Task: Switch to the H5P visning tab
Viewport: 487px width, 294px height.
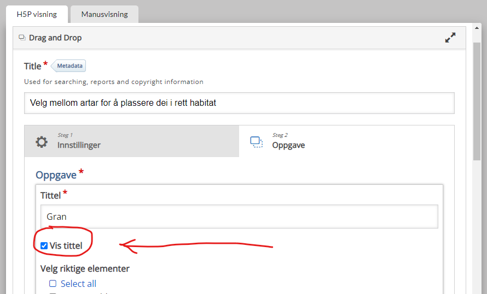Action: click(x=37, y=14)
